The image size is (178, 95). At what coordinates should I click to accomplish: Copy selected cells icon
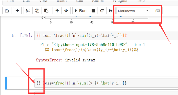pyautogui.click(x=37, y=11)
